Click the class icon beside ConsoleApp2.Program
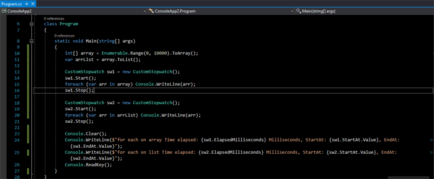Image resolution: width=434 pixels, height=179 pixels. 151,11
